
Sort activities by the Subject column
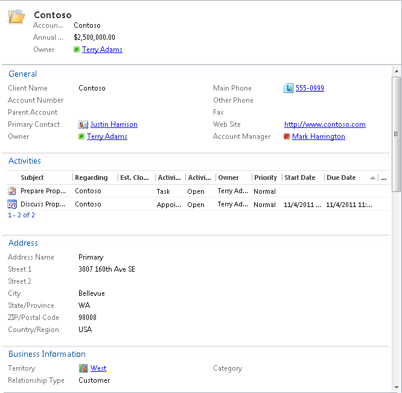click(x=32, y=177)
